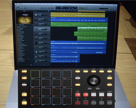Tap the BROWSE button on controller
136x108 pixels.
click(86, 71)
